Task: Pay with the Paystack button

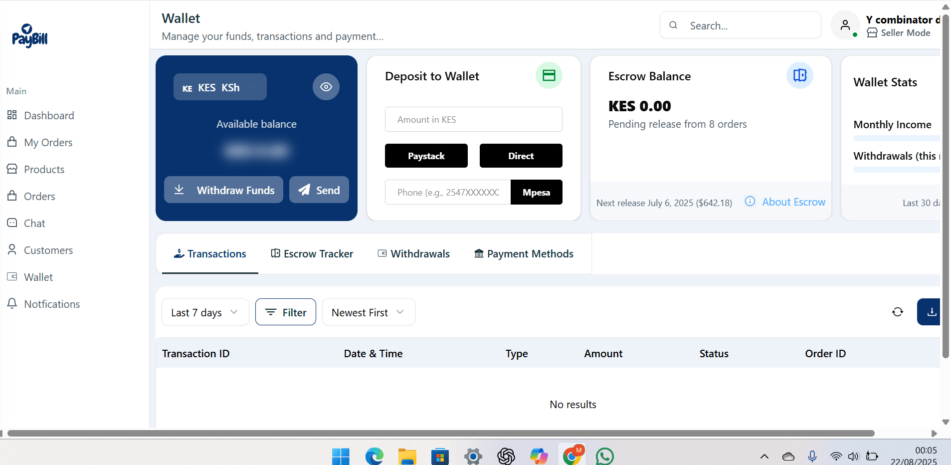Action: (x=426, y=156)
